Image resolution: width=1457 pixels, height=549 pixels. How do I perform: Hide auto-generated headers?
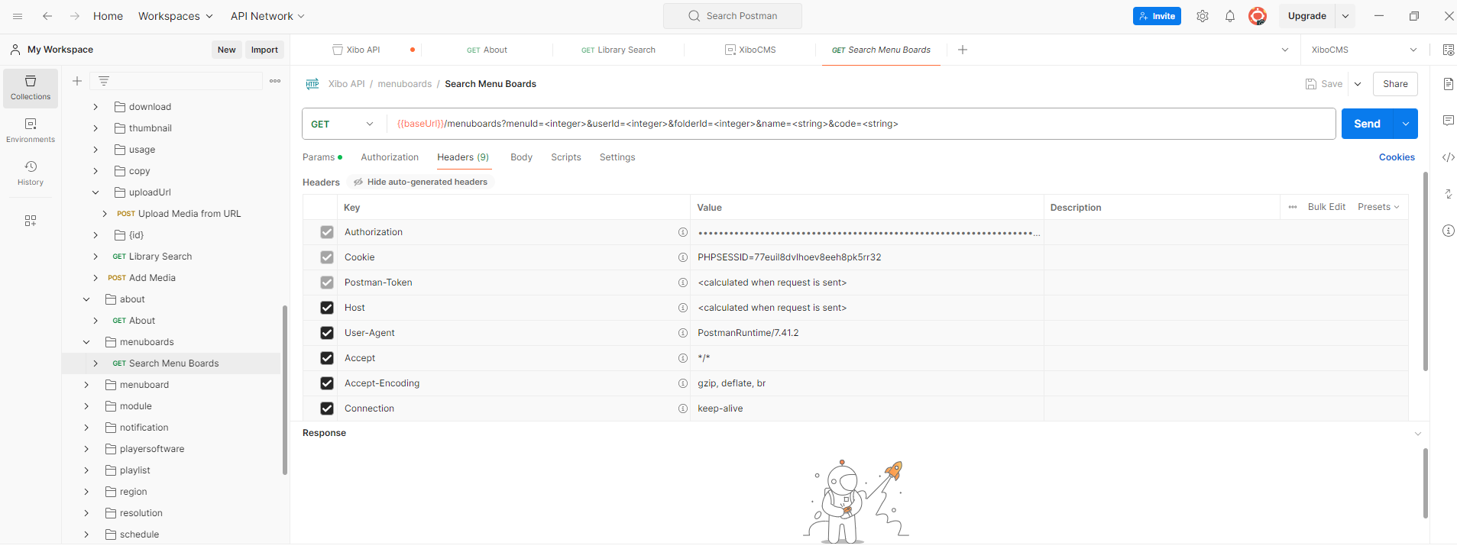click(420, 182)
